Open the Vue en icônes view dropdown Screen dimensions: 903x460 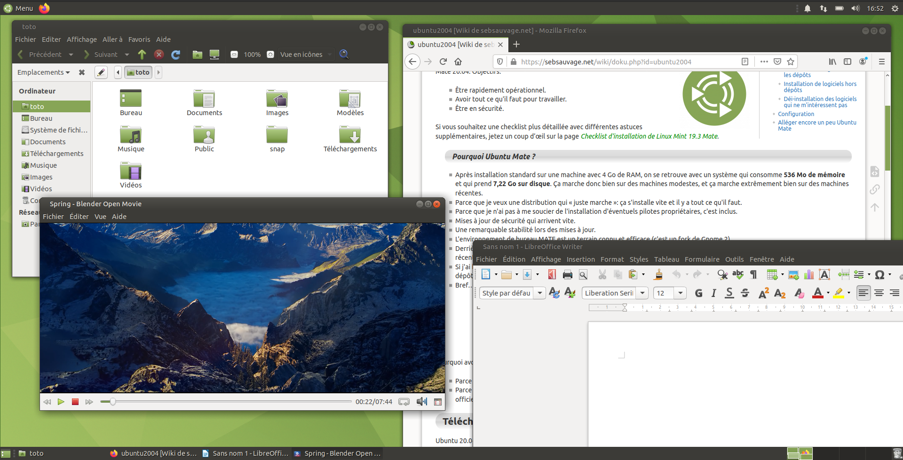click(306, 55)
